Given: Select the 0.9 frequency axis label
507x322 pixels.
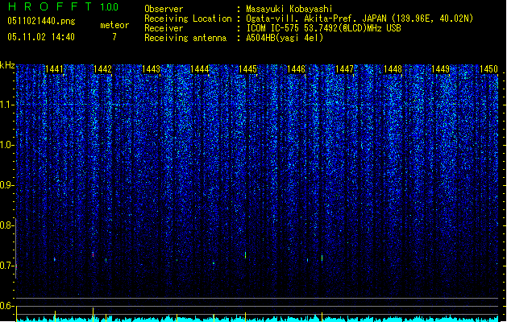Looking at the screenshot, I should (7, 185).
